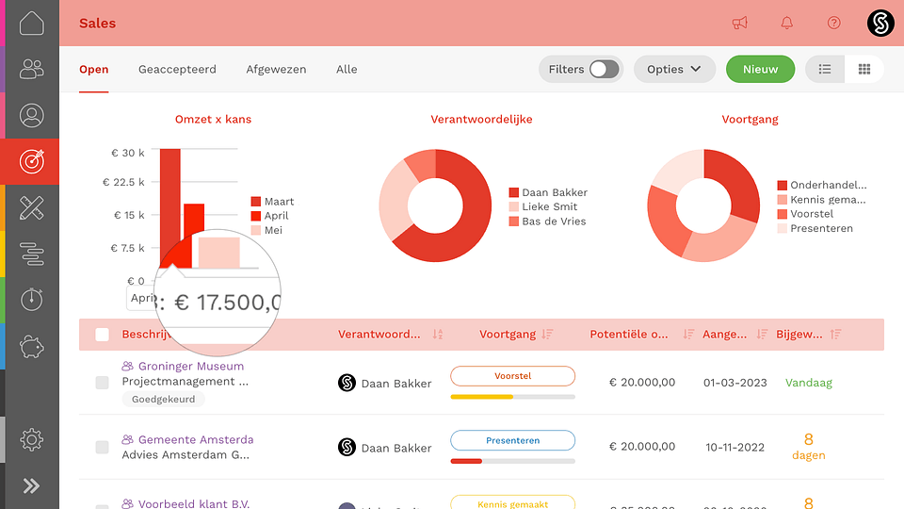Open the home dashboard icon
The height and width of the screenshot is (509, 904).
[x=32, y=23]
